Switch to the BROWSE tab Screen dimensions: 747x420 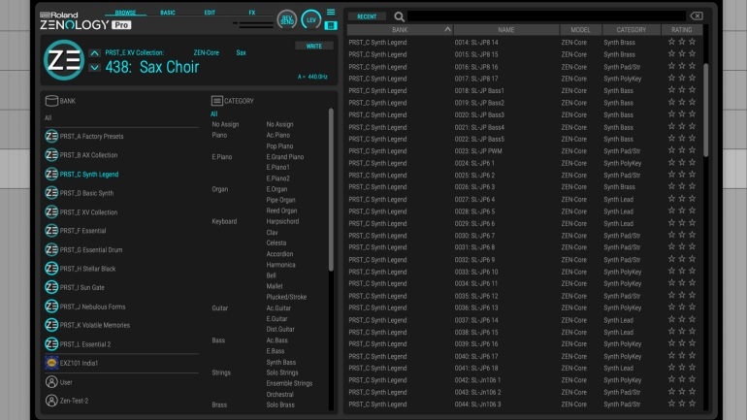click(125, 13)
